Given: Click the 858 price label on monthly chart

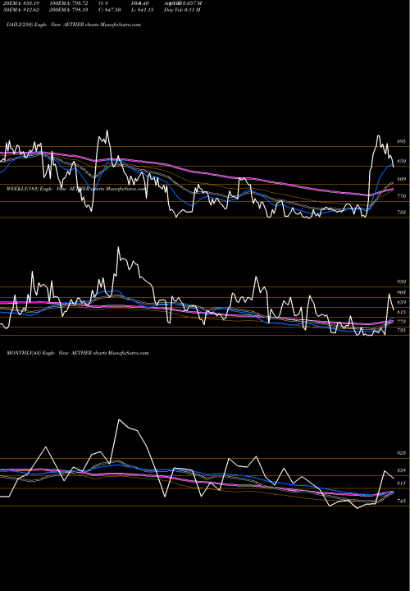Looking at the screenshot, I should tap(401, 471).
